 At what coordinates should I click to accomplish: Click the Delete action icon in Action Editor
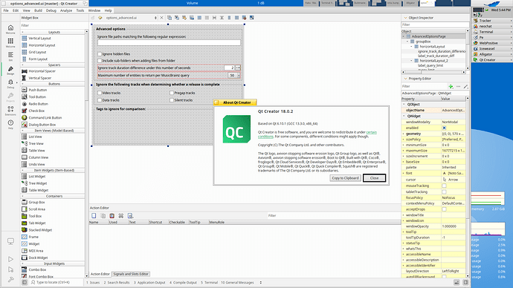point(121,215)
